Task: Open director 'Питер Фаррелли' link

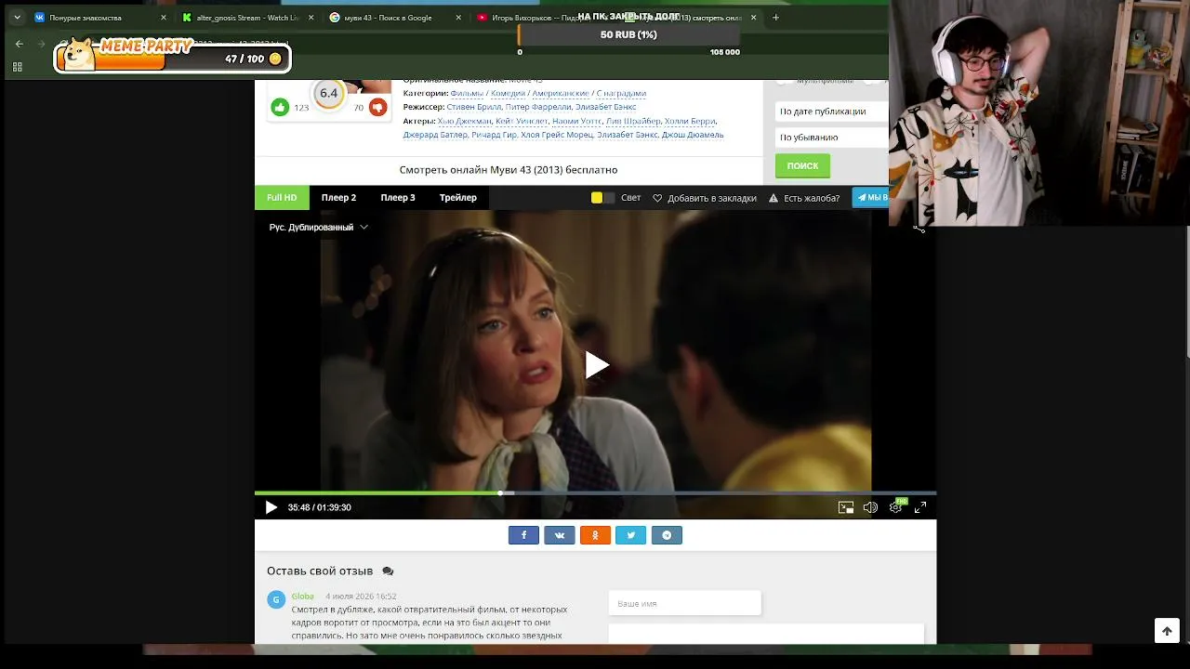Action: [538, 108]
